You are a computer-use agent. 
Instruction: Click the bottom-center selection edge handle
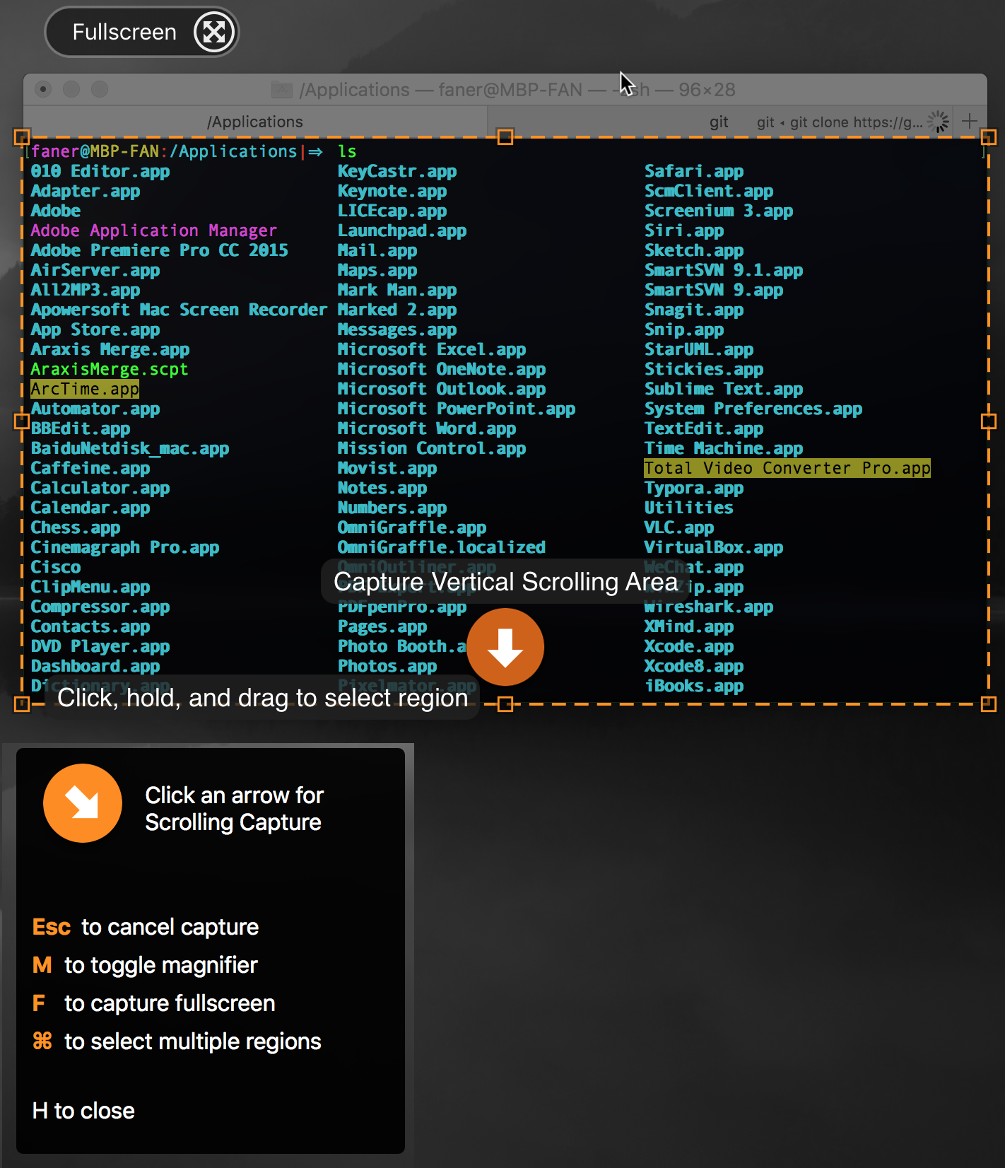click(505, 704)
